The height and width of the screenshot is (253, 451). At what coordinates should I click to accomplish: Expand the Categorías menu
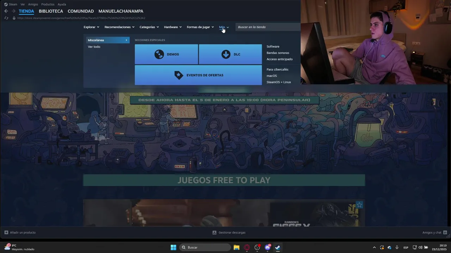[x=149, y=27]
